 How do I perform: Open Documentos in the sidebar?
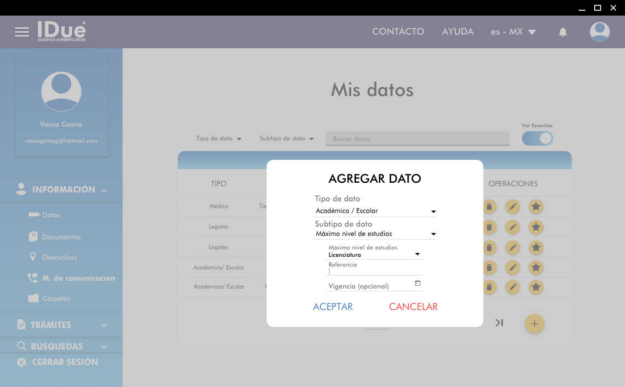(x=61, y=237)
